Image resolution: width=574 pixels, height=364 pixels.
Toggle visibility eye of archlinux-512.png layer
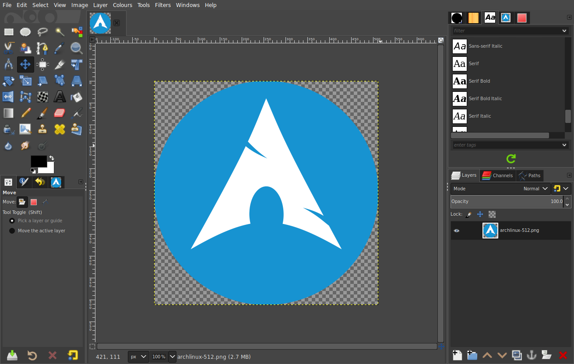click(457, 230)
